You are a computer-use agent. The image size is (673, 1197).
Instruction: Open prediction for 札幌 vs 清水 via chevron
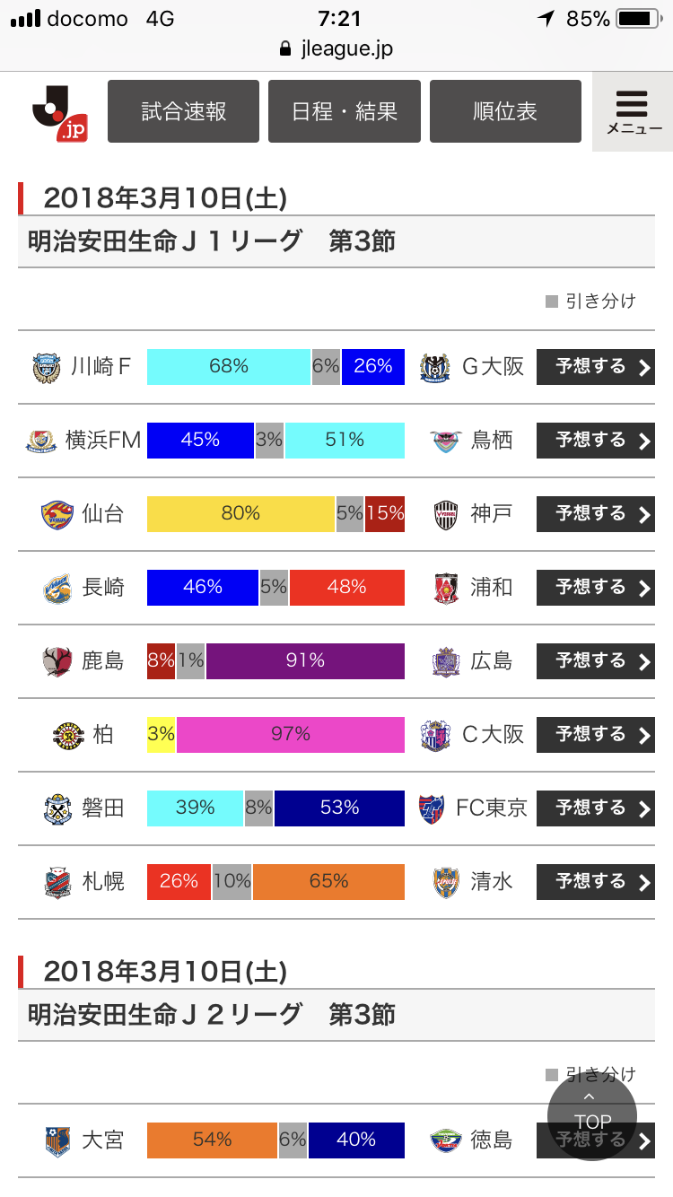(x=643, y=882)
